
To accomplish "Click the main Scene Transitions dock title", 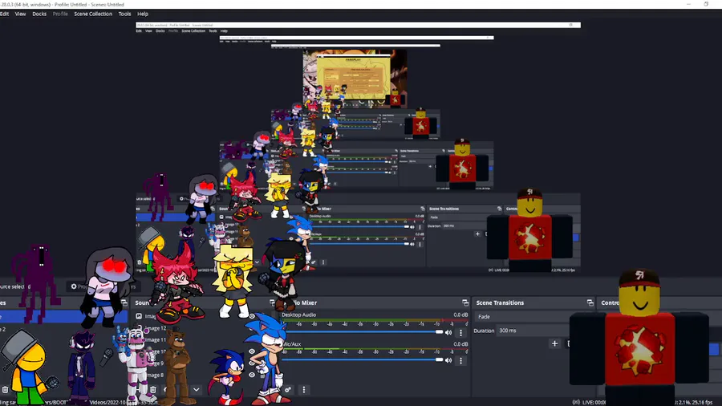I will click(500, 302).
